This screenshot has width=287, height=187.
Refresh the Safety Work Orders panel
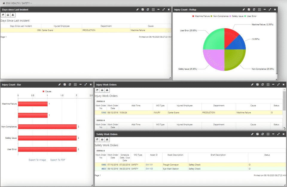(262, 134)
